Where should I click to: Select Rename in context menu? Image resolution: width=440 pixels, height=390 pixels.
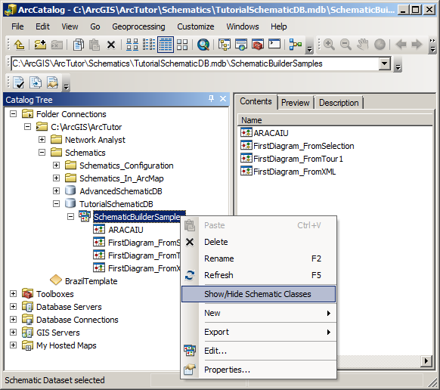259,258
